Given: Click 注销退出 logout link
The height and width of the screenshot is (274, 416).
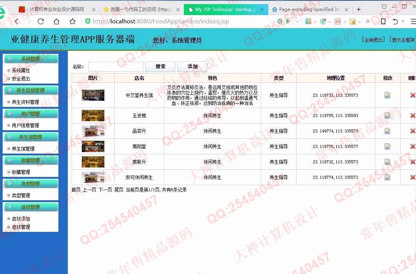Looking at the screenshot, I should (x=373, y=40).
